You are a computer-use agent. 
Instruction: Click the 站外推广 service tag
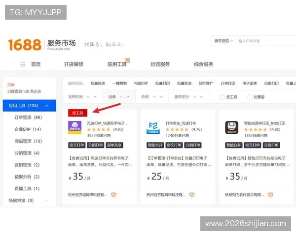point(206,84)
